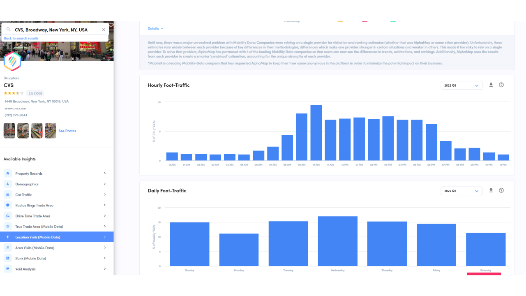This screenshot has width=526, height=296.
Task: Click the search magnifier icon
Action: coord(8,30)
